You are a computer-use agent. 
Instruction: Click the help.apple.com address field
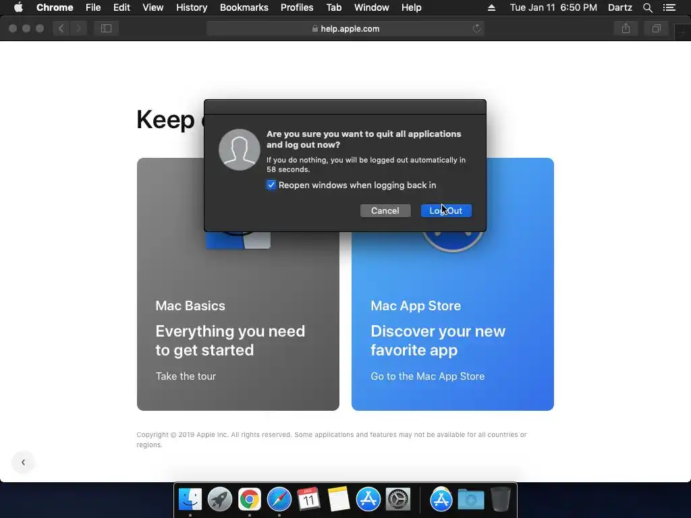pos(345,28)
